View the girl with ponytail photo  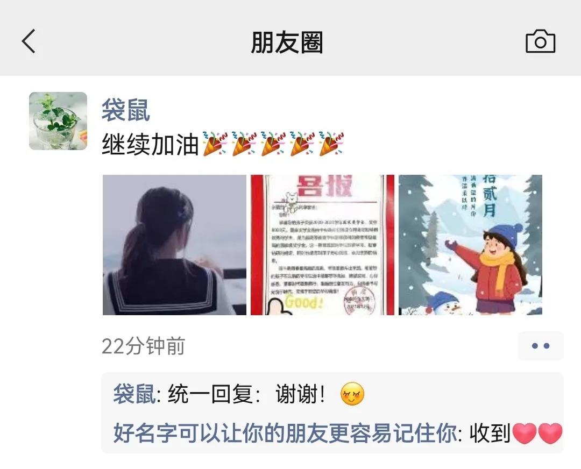click(x=174, y=245)
